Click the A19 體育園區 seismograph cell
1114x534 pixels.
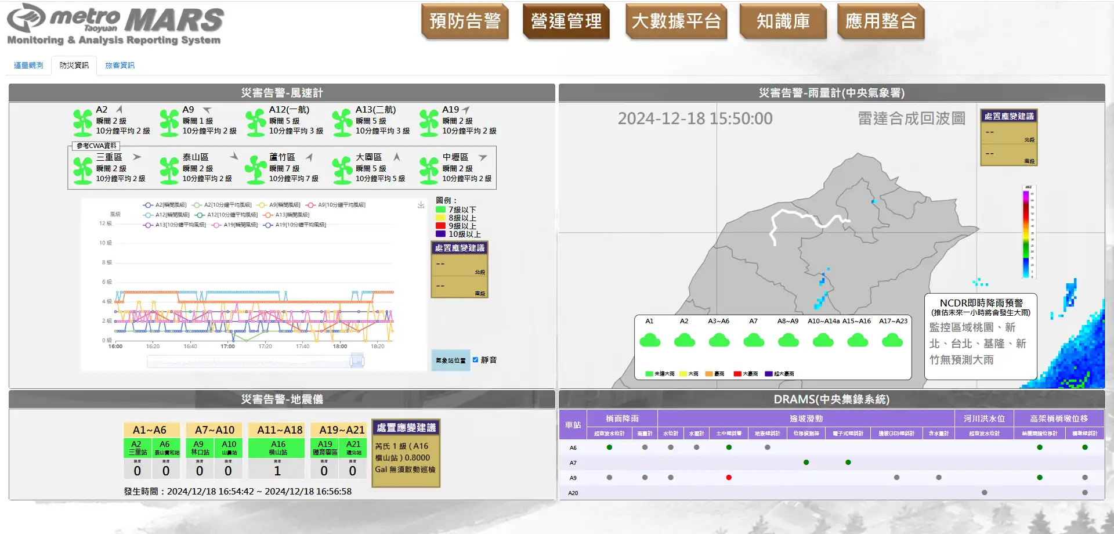(x=325, y=448)
